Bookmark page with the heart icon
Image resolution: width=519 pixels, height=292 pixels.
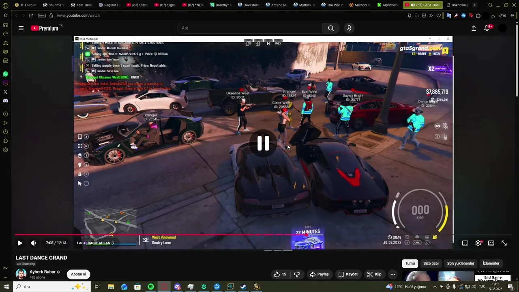click(438, 15)
